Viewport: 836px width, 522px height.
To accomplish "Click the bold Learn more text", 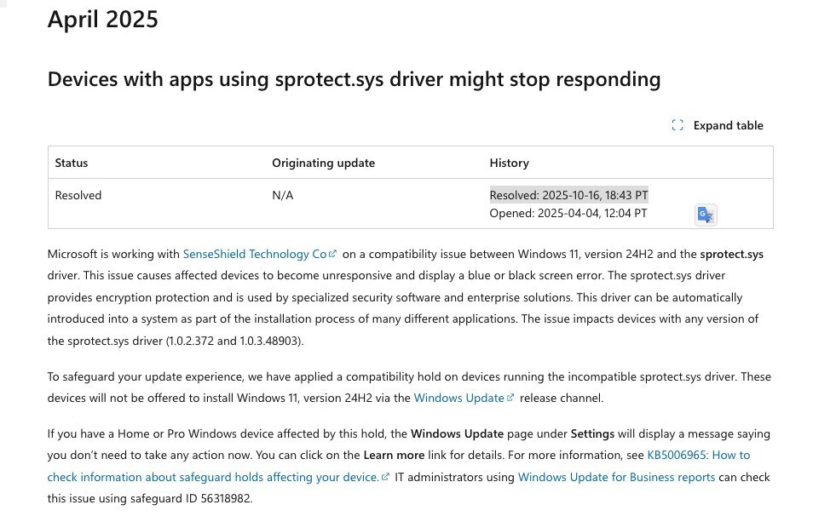I will point(394,456).
